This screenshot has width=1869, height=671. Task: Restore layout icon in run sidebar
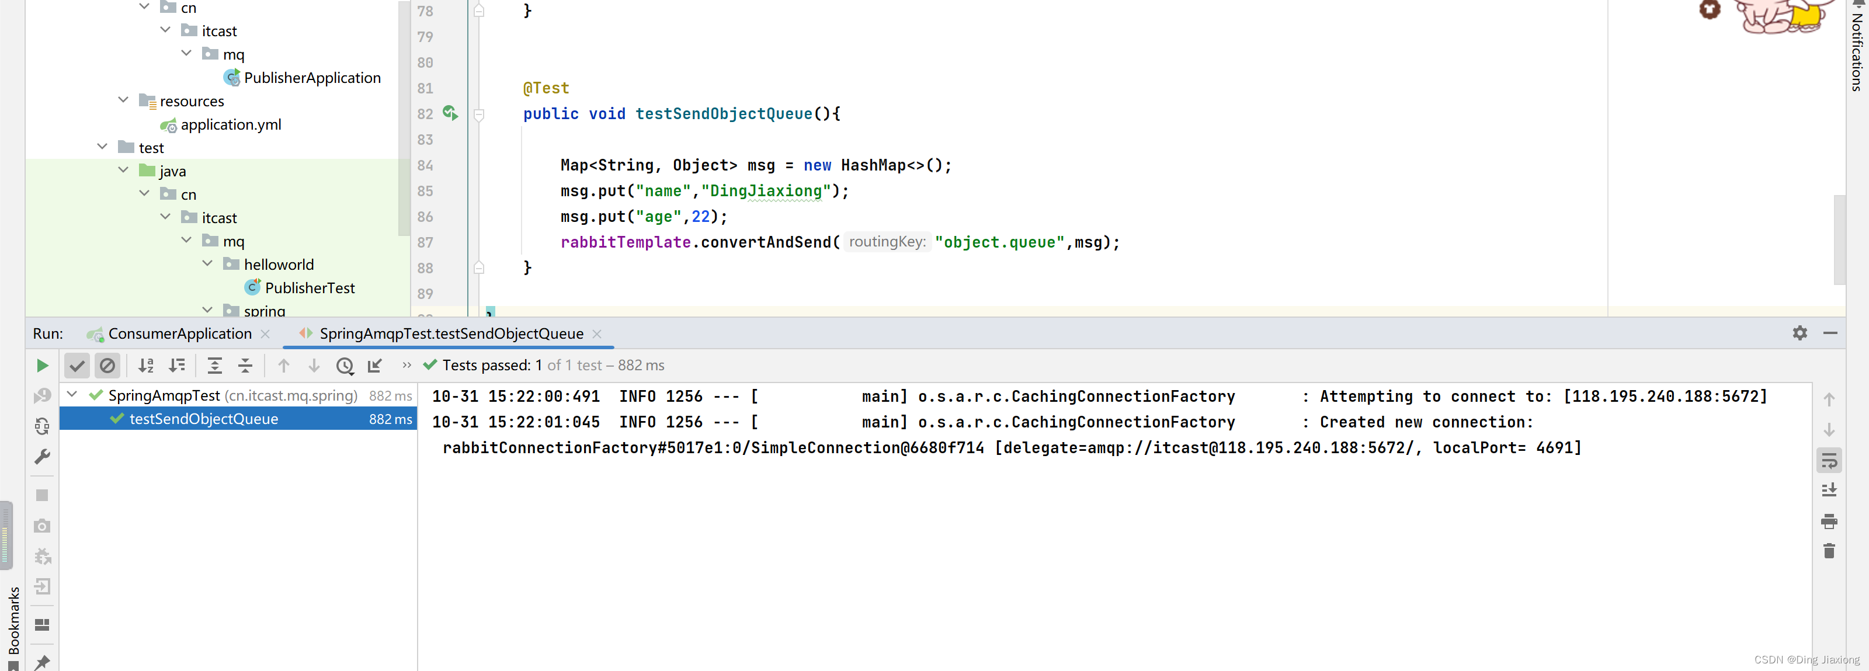pos(42,625)
